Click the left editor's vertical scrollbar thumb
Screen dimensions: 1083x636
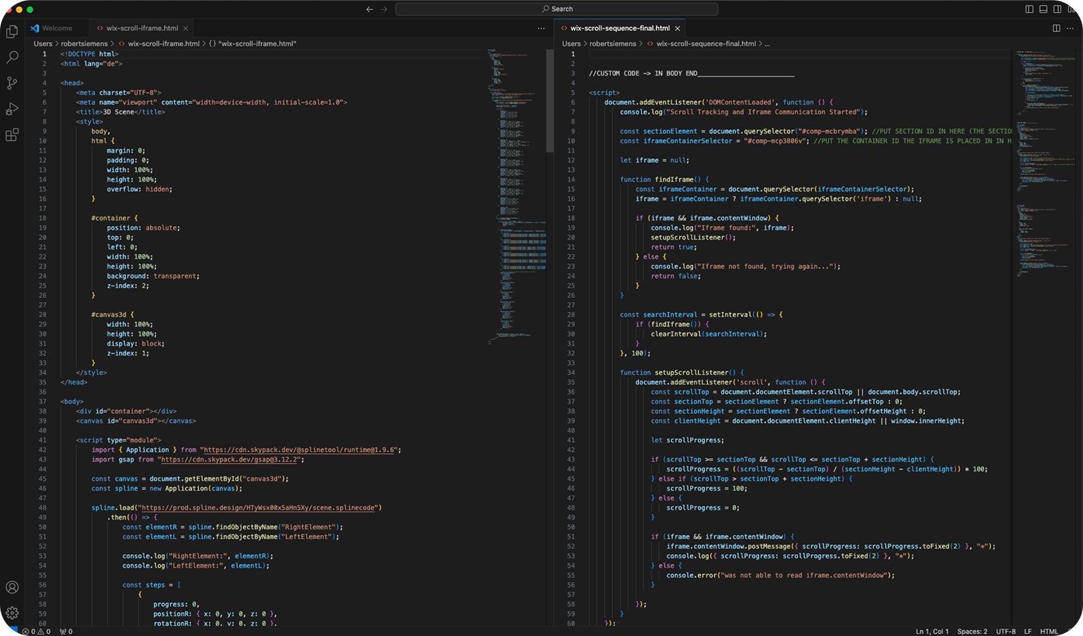[549, 101]
